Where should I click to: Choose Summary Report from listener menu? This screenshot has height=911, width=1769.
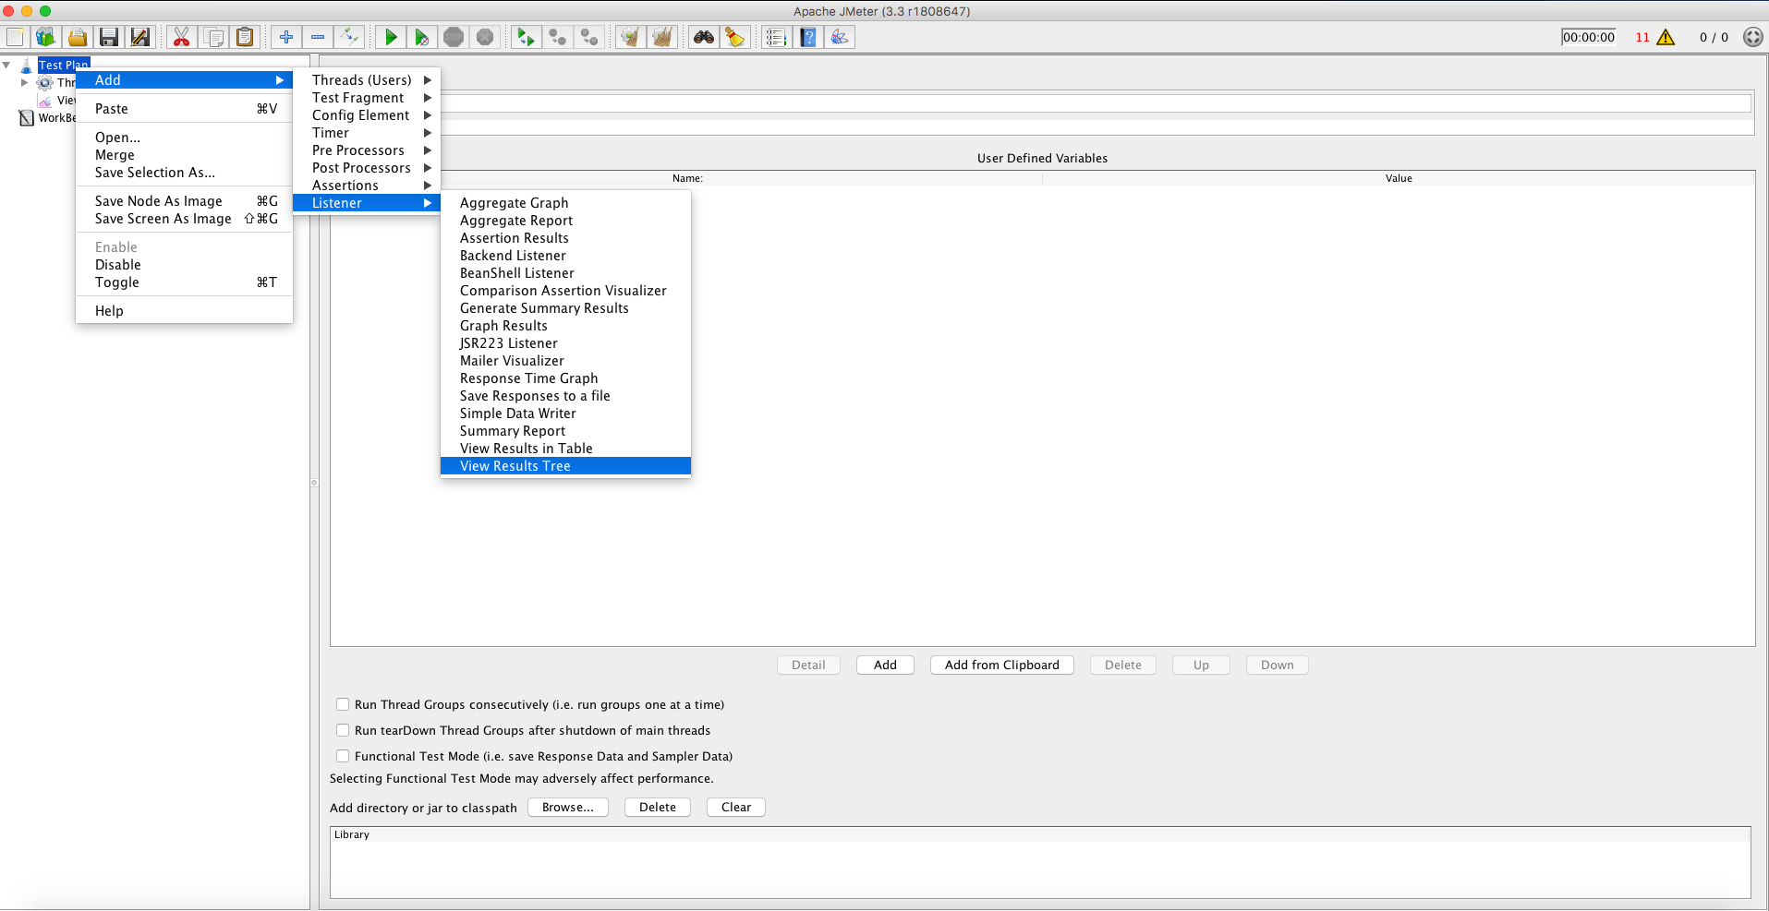coord(565,431)
